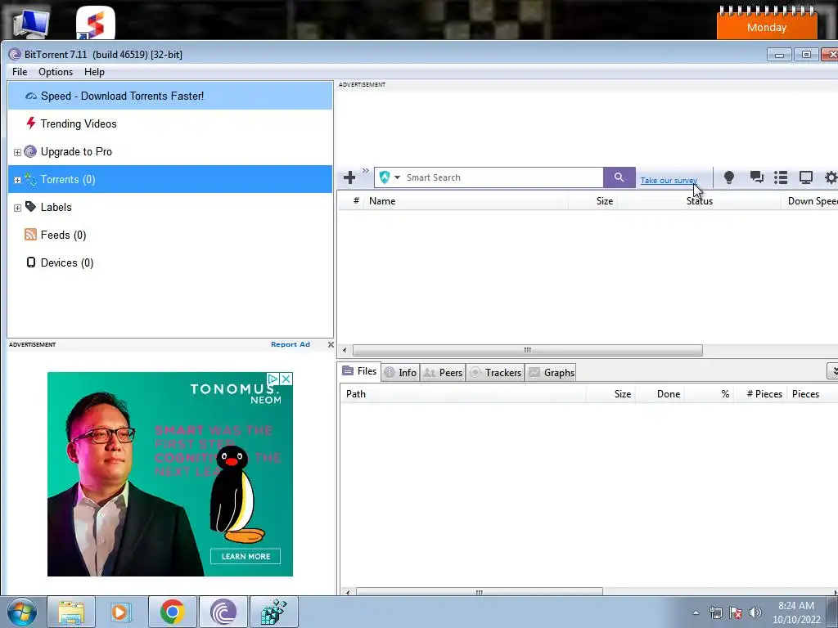
Task: Open the Options menu
Action: tap(56, 72)
